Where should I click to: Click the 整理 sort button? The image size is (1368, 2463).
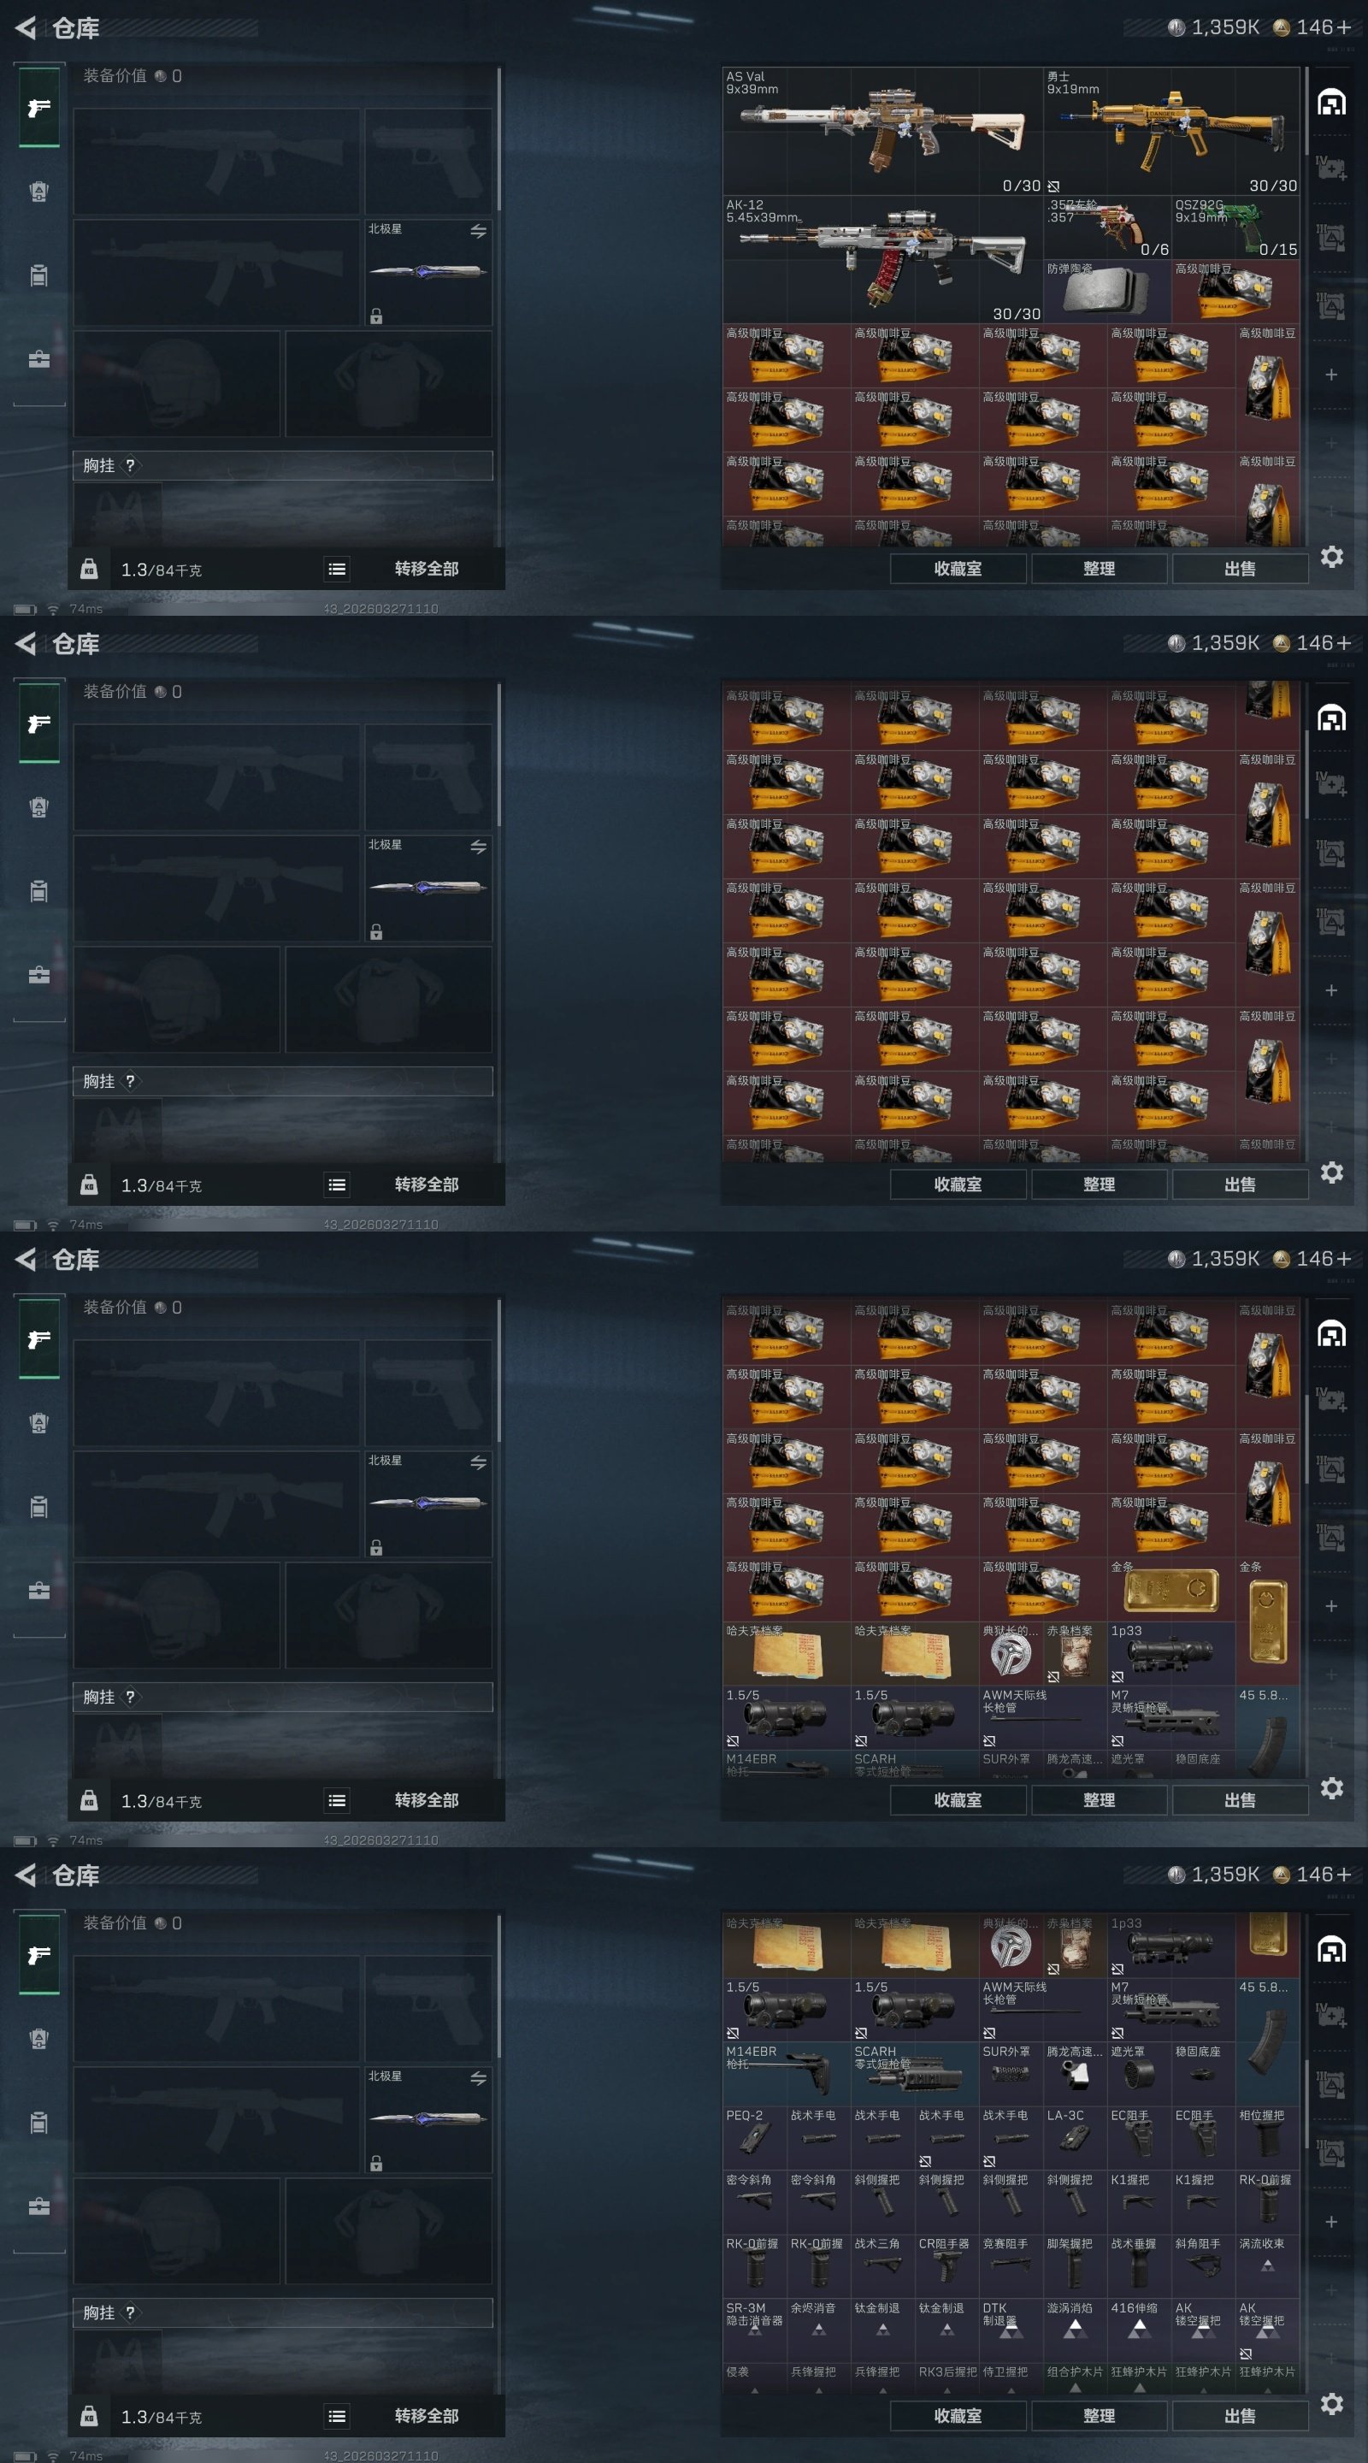coord(1100,569)
